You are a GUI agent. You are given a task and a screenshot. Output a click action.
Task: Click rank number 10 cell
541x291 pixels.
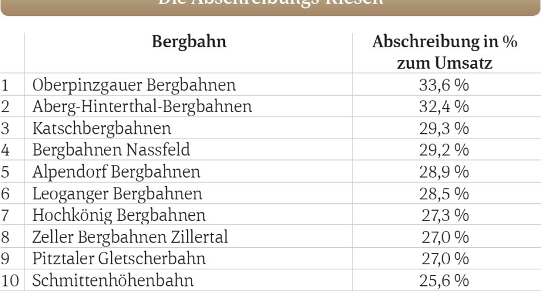10,281
